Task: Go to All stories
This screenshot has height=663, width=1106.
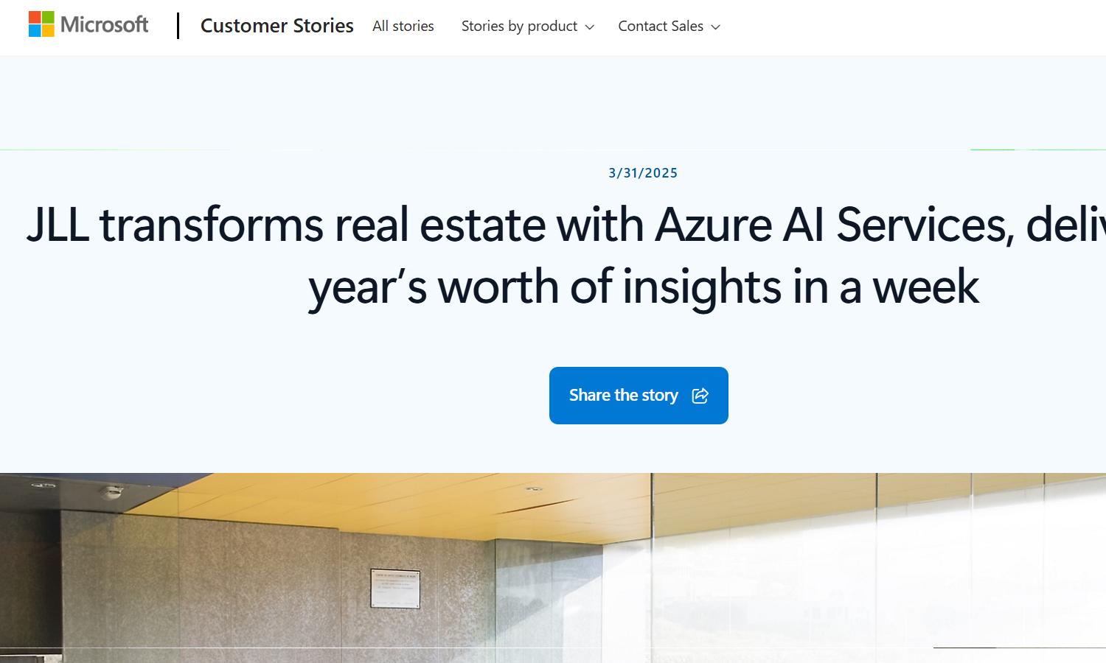Action: [403, 27]
